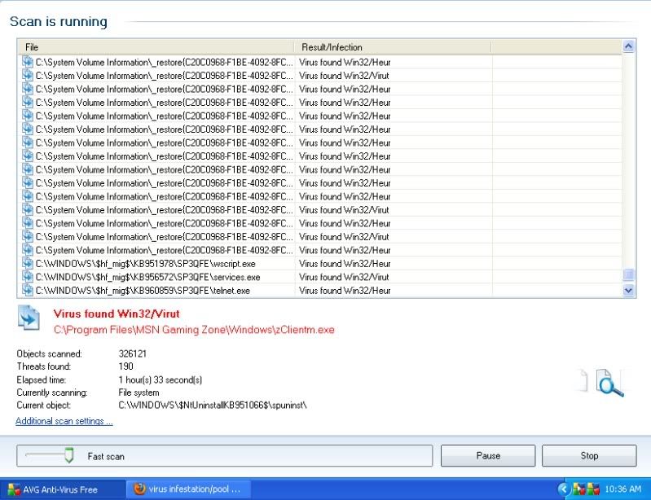This screenshot has width=651, height=500.
Task: Click the file icon of the wscript.exe row
Action: pyautogui.click(x=28, y=264)
